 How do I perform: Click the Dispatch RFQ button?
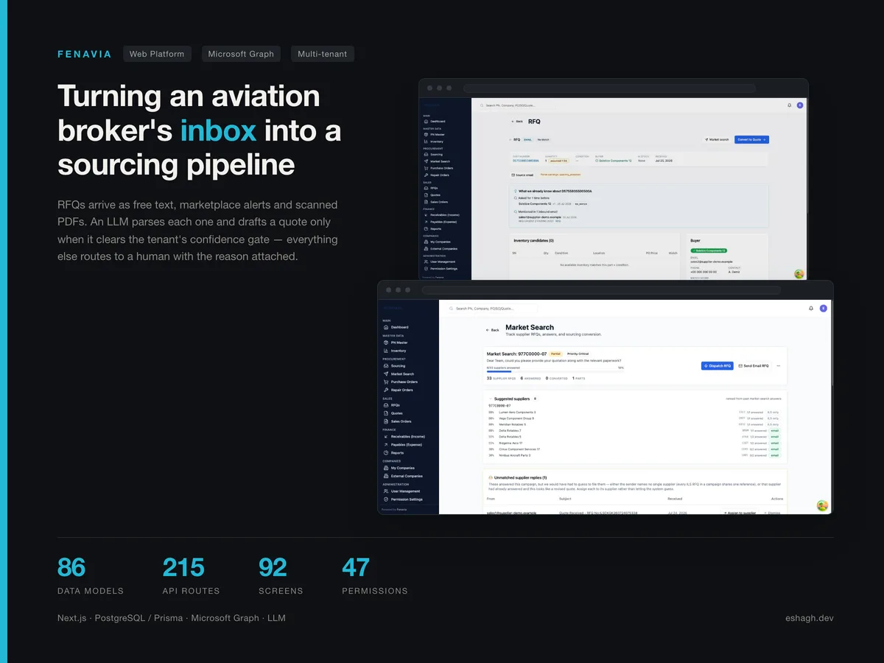[x=718, y=365]
